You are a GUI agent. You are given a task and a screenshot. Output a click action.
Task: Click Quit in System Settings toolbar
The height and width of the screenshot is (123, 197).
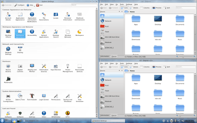(40, 5)
